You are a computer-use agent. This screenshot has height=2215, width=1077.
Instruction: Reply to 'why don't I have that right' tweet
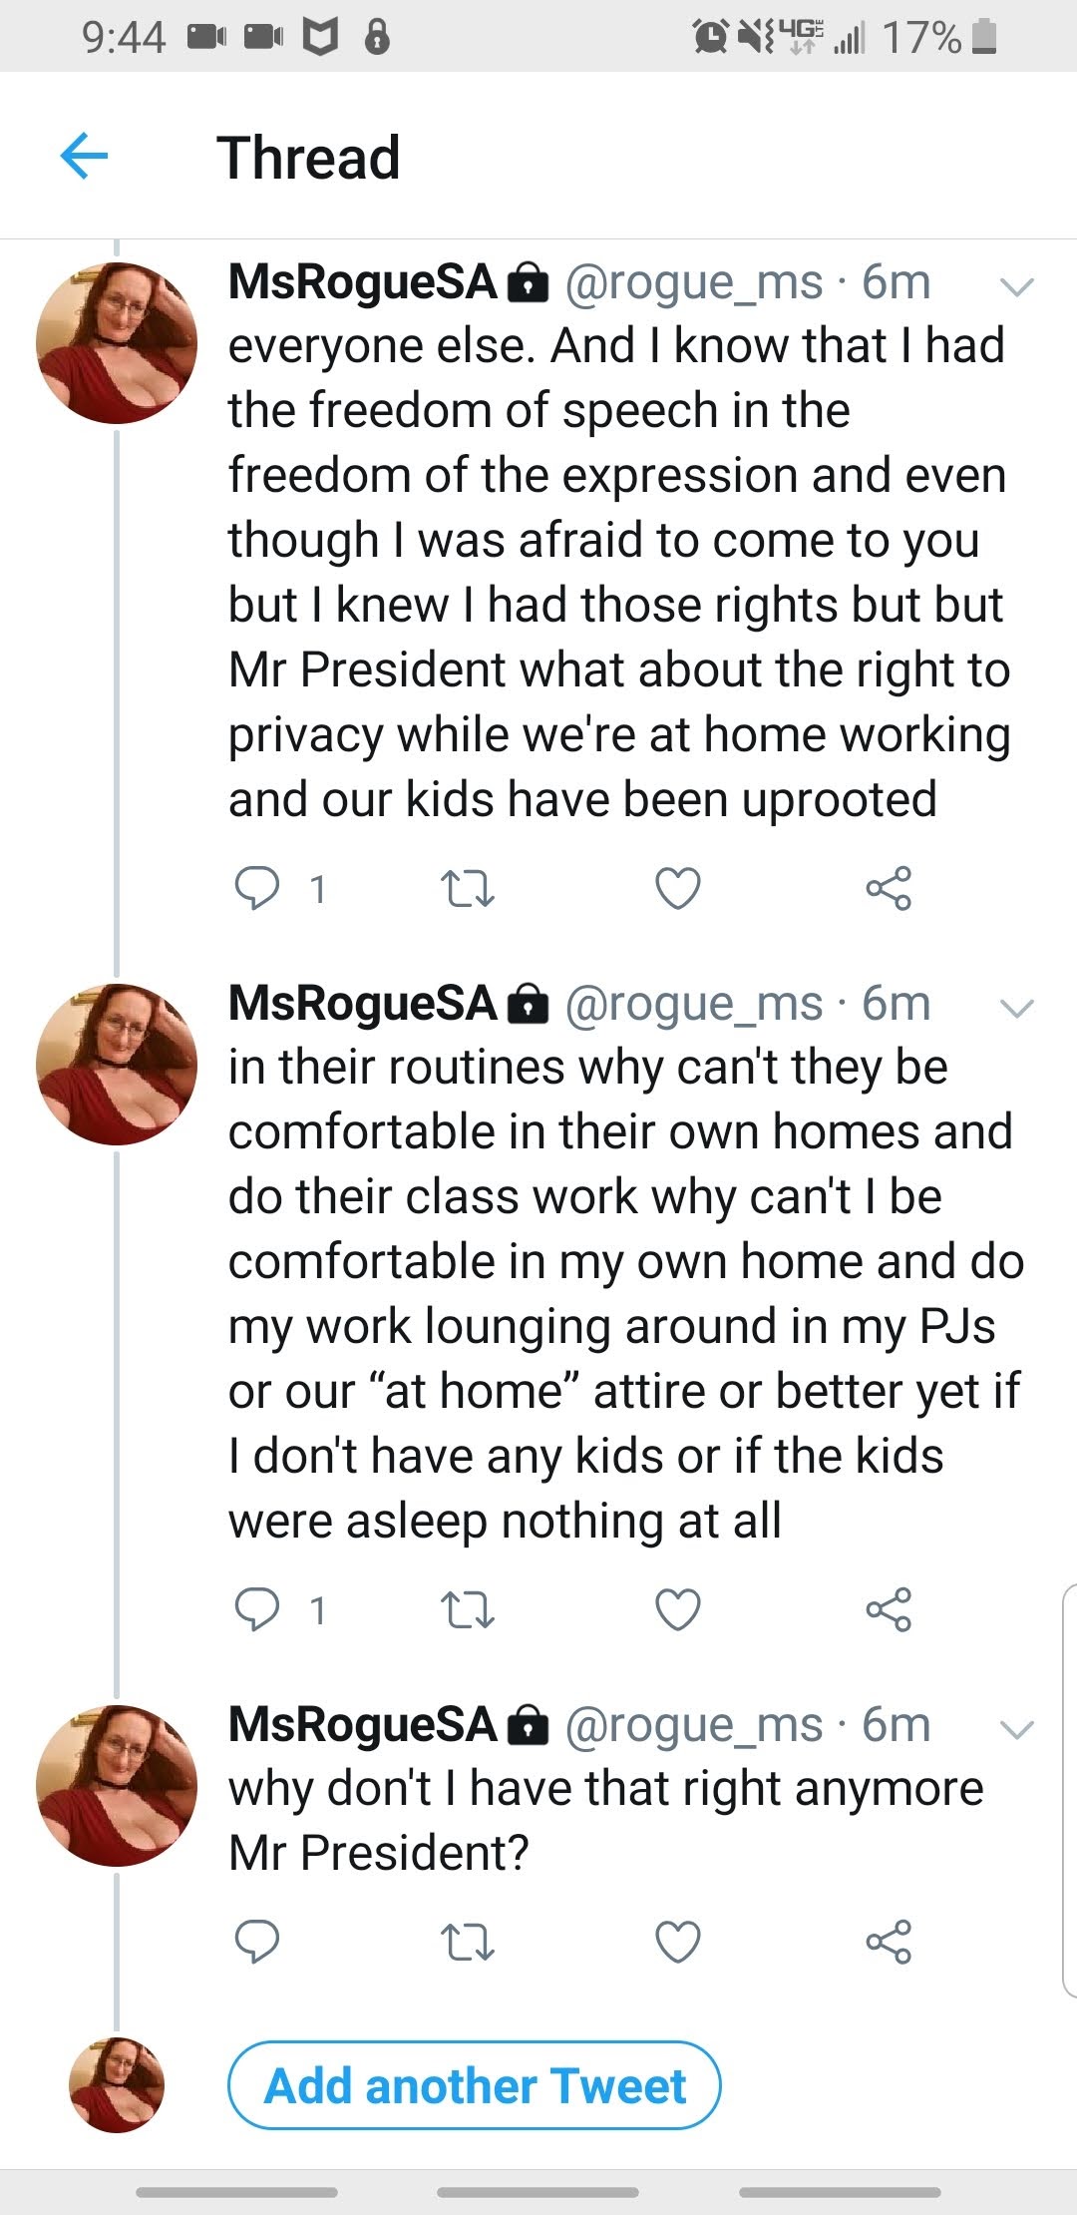pos(257,1942)
